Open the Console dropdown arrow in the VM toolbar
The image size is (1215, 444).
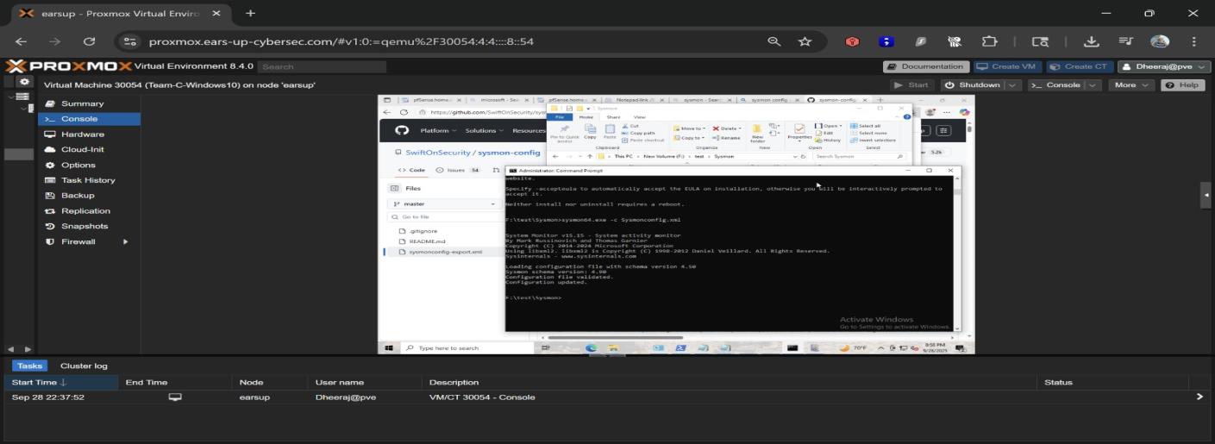click(1094, 84)
